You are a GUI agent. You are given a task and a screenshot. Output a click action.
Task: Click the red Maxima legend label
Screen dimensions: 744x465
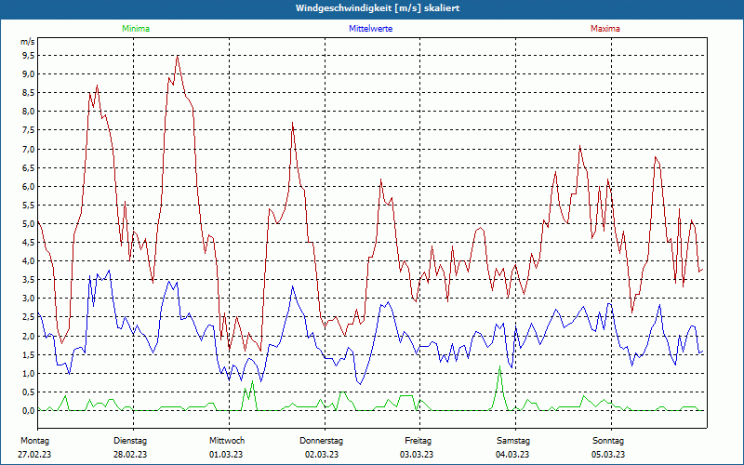[x=605, y=29]
